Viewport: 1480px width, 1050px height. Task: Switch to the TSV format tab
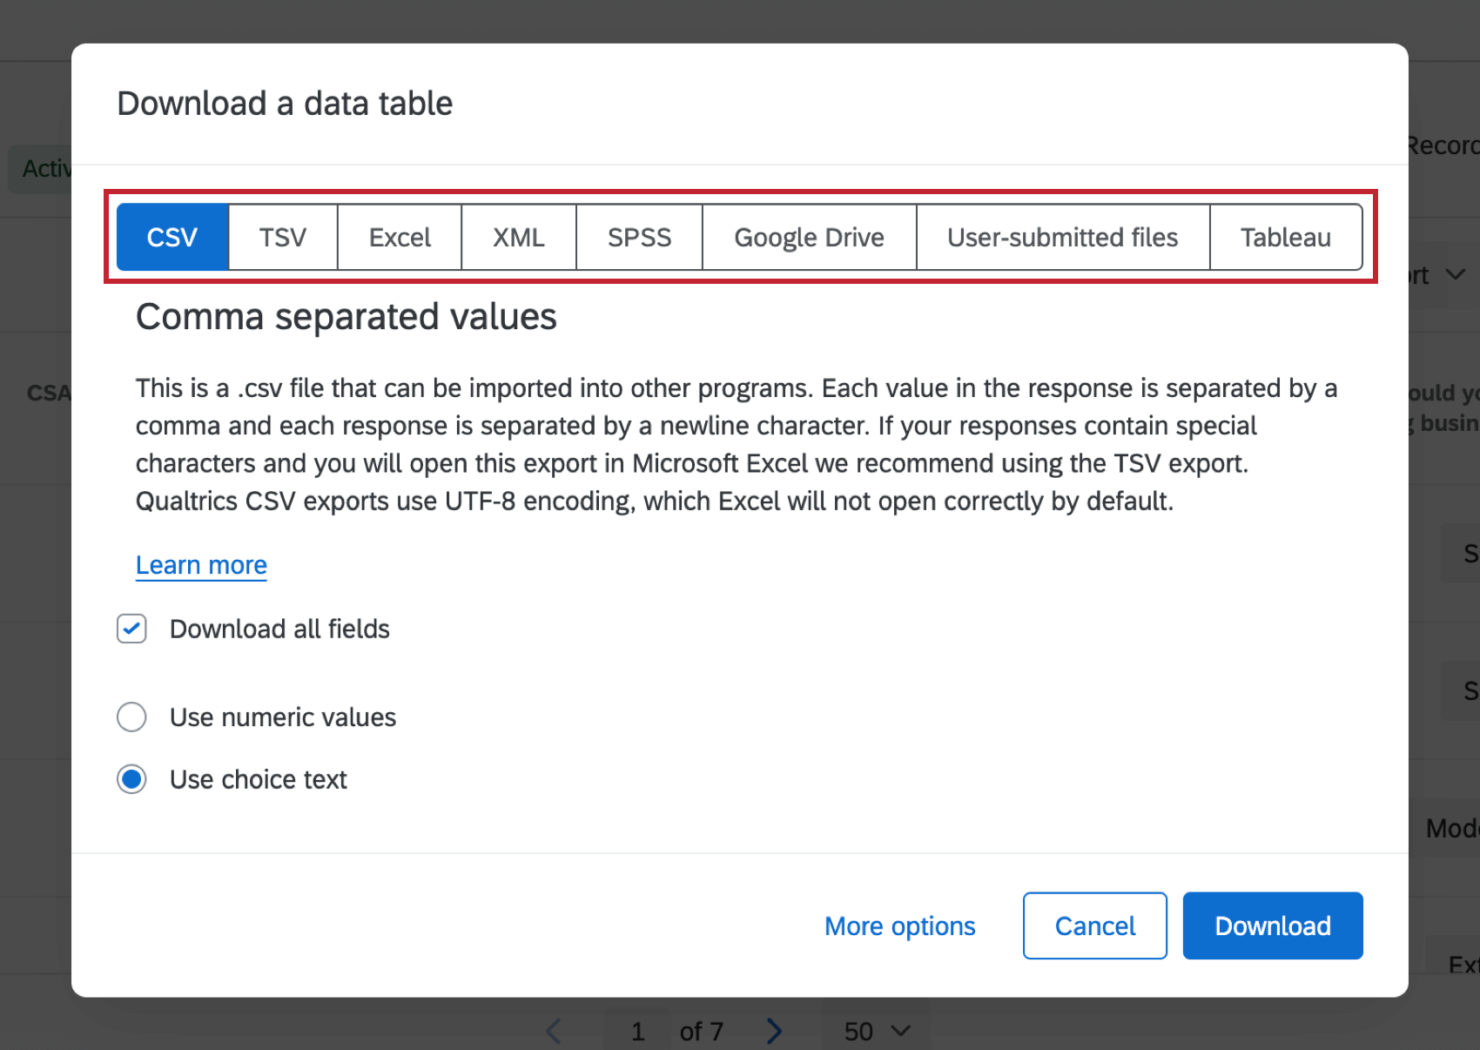pos(283,237)
